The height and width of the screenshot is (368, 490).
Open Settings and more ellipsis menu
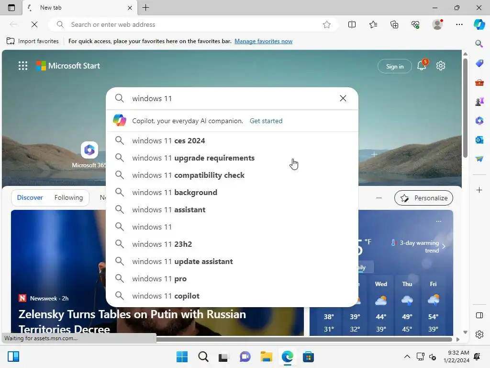459,24
